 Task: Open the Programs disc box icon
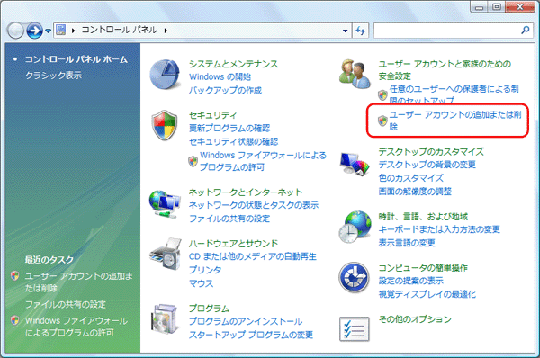(x=166, y=318)
